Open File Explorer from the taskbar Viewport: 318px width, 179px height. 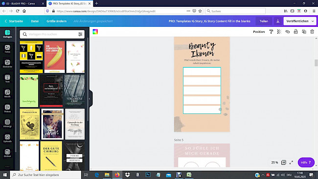(x=107, y=175)
